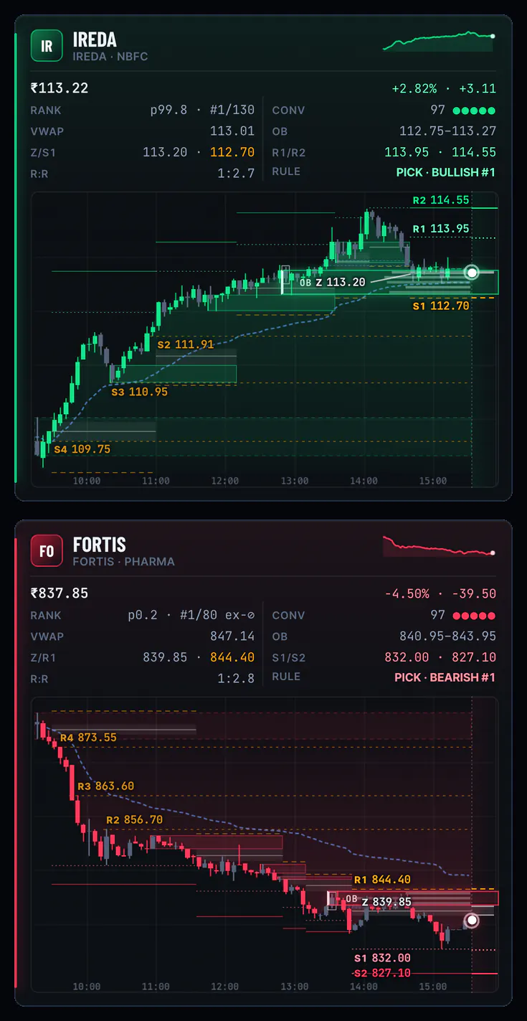Click the R4 873.55 chart level label

pyautogui.click(x=88, y=738)
